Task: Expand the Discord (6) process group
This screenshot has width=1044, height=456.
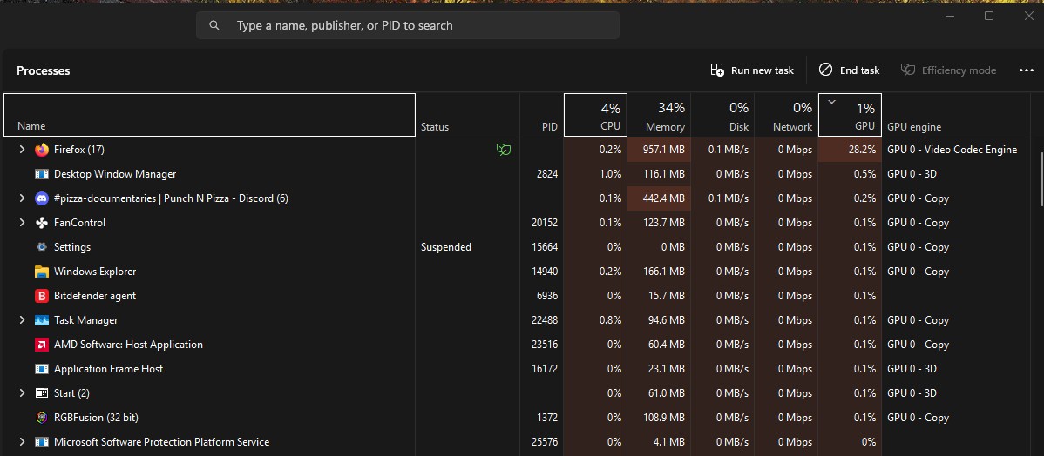Action: pyautogui.click(x=22, y=198)
